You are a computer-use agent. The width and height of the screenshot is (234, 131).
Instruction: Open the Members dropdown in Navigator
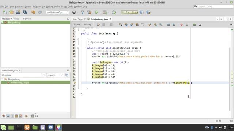[23, 75]
